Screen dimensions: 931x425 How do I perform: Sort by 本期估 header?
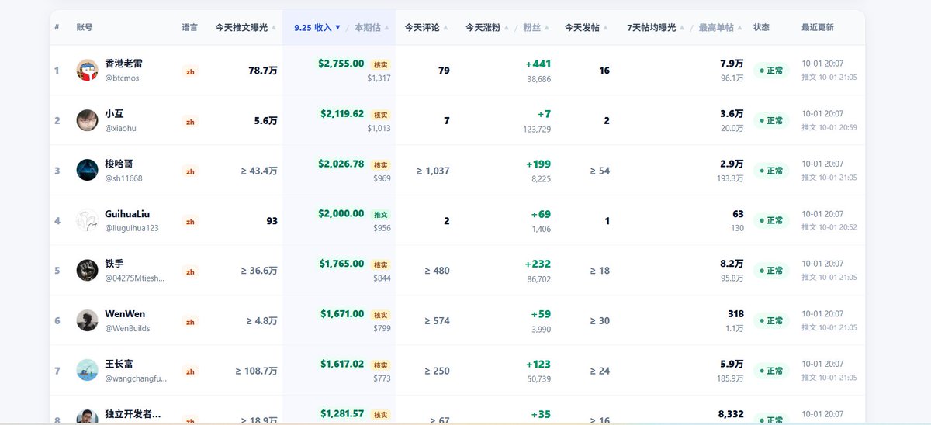pyautogui.click(x=372, y=27)
